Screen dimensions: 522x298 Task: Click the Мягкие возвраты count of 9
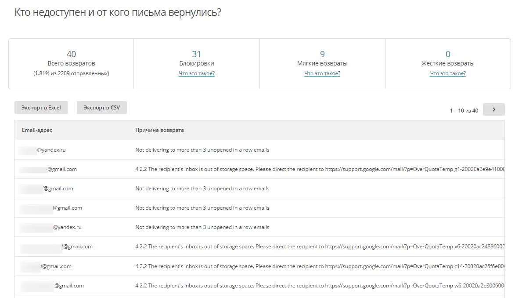point(322,54)
